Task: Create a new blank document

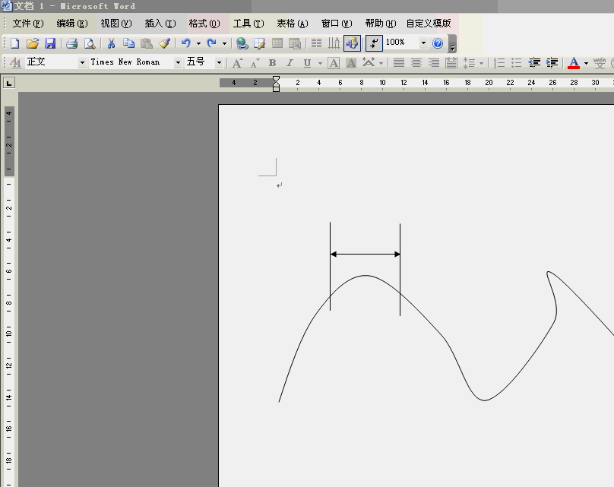Action: 15,43
